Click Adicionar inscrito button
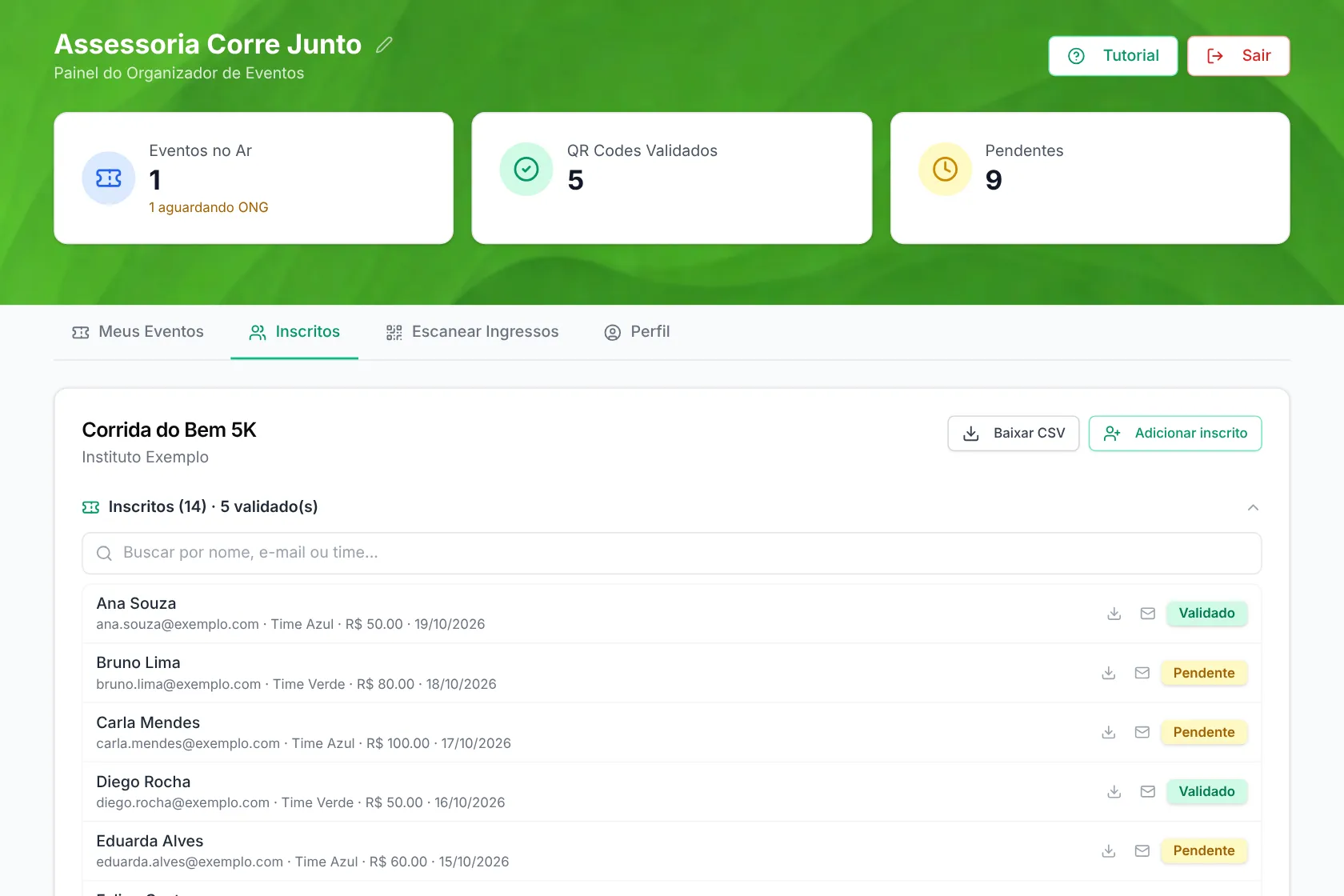Screen dimensions: 1344x896 (x=1175, y=434)
